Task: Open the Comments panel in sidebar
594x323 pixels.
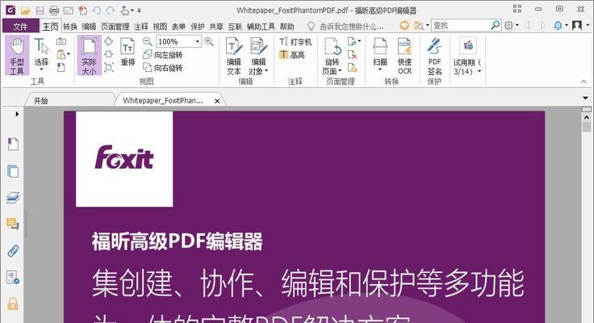Action: 13,224
